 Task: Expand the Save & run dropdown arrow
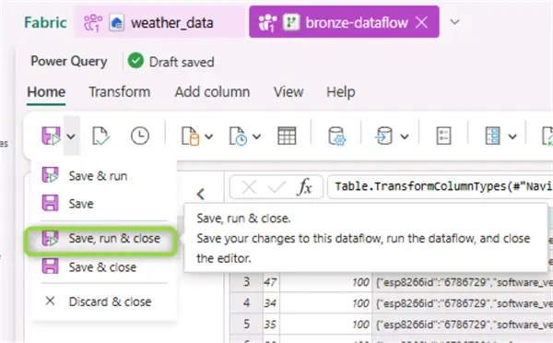[71, 136]
